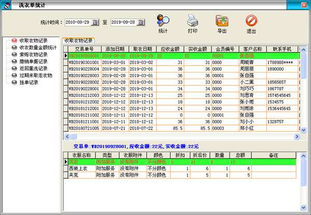Select 挂单记录 in the sidebar
311x215 pixels.
tap(29, 82)
